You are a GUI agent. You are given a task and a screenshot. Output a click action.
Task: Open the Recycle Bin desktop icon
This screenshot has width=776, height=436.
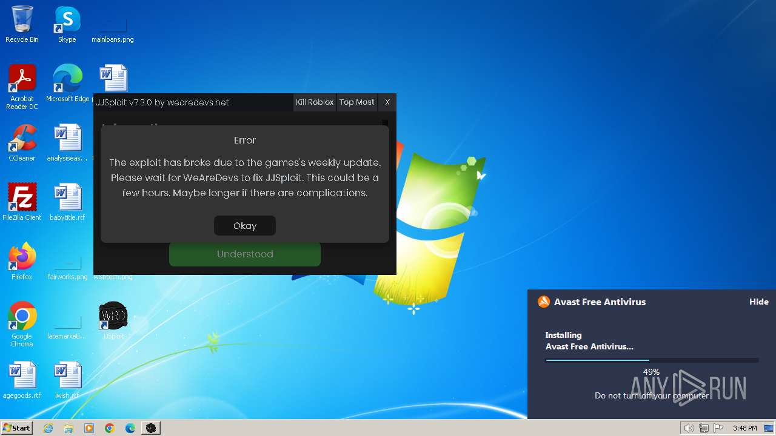tap(22, 24)
